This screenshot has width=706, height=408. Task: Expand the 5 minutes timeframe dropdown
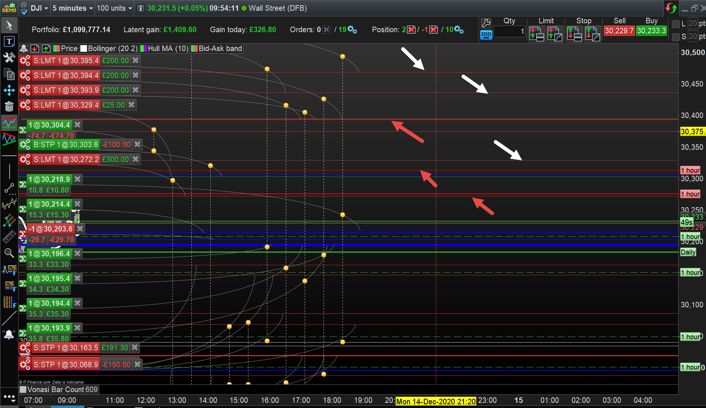[x=73, y=8]
